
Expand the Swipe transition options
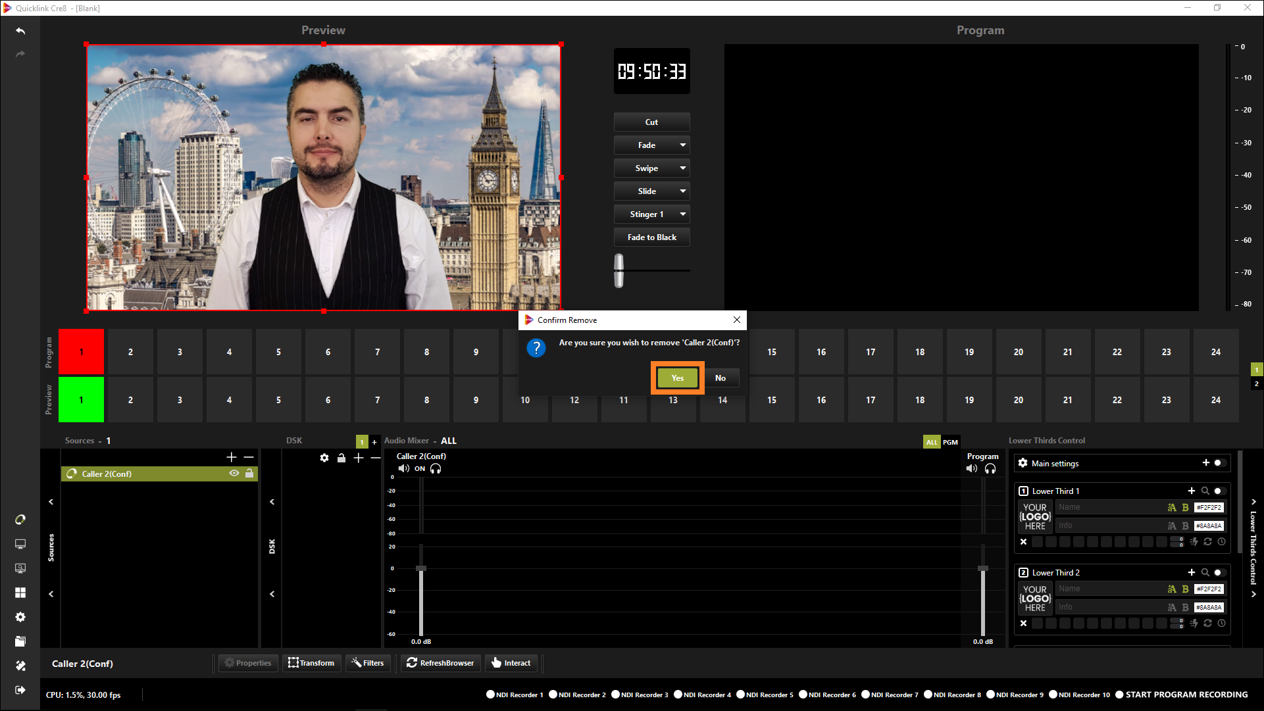click(x=682, y=168)
